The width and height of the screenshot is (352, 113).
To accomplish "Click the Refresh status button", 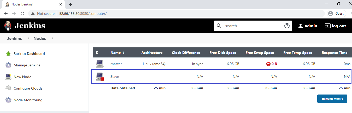I will [x=332, y=99].
